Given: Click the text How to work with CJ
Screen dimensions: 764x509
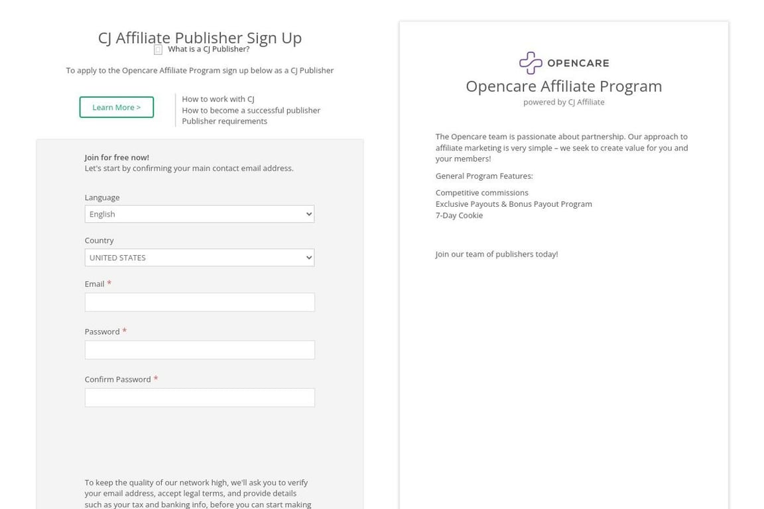Looking at the screenshot, I should 218,99.
